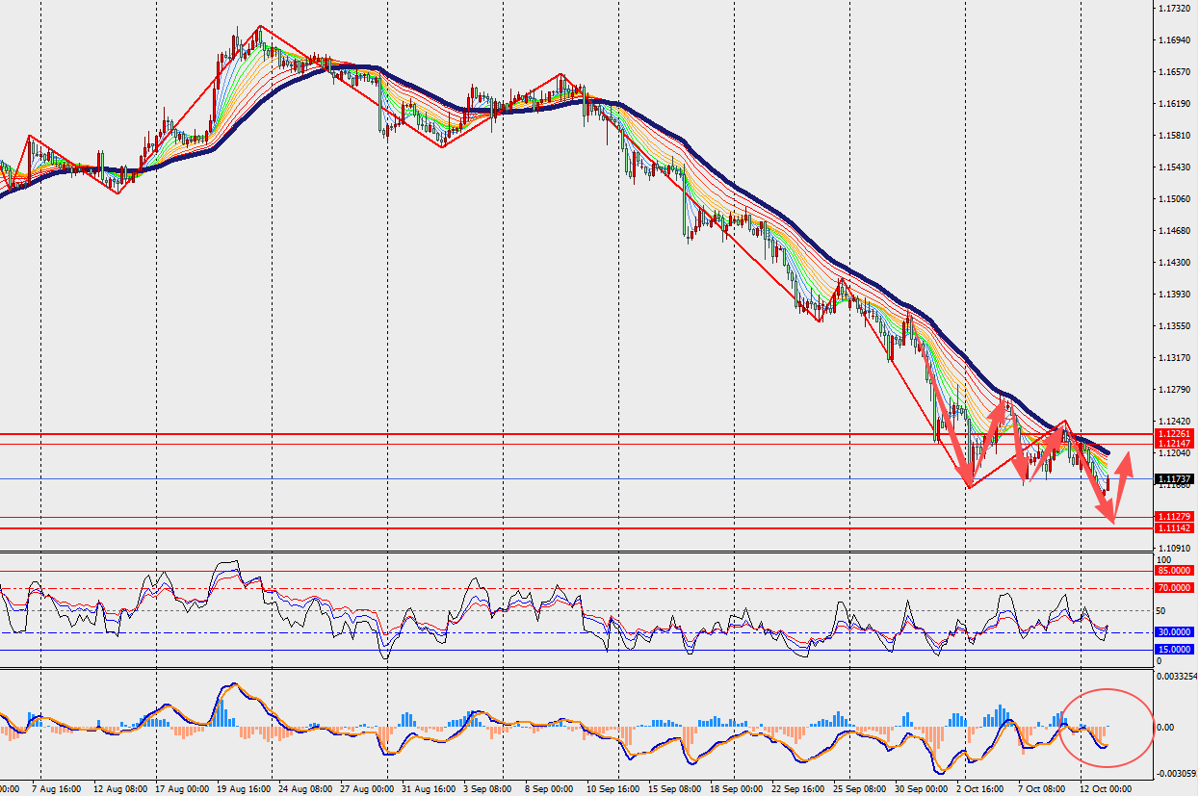Click the 10 Sep 16:00 time label

[x=615, y=787]
